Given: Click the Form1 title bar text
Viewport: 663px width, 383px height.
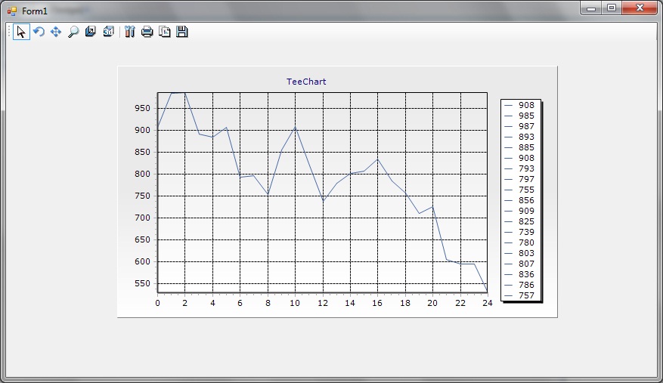Looking at the screenshot, I should (x=35, y=11).
